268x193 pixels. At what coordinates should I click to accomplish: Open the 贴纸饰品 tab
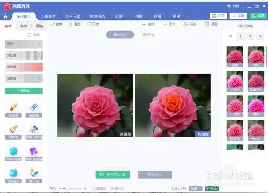pyautogui.click(x=97, y=17)
